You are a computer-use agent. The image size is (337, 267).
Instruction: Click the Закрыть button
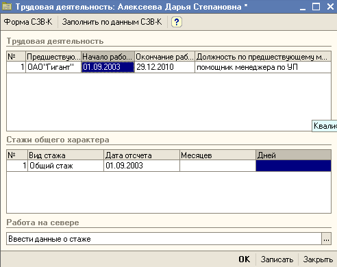point(318,259)
